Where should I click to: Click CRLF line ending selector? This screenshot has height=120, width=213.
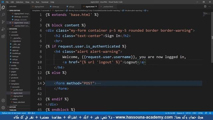point(194,113)
